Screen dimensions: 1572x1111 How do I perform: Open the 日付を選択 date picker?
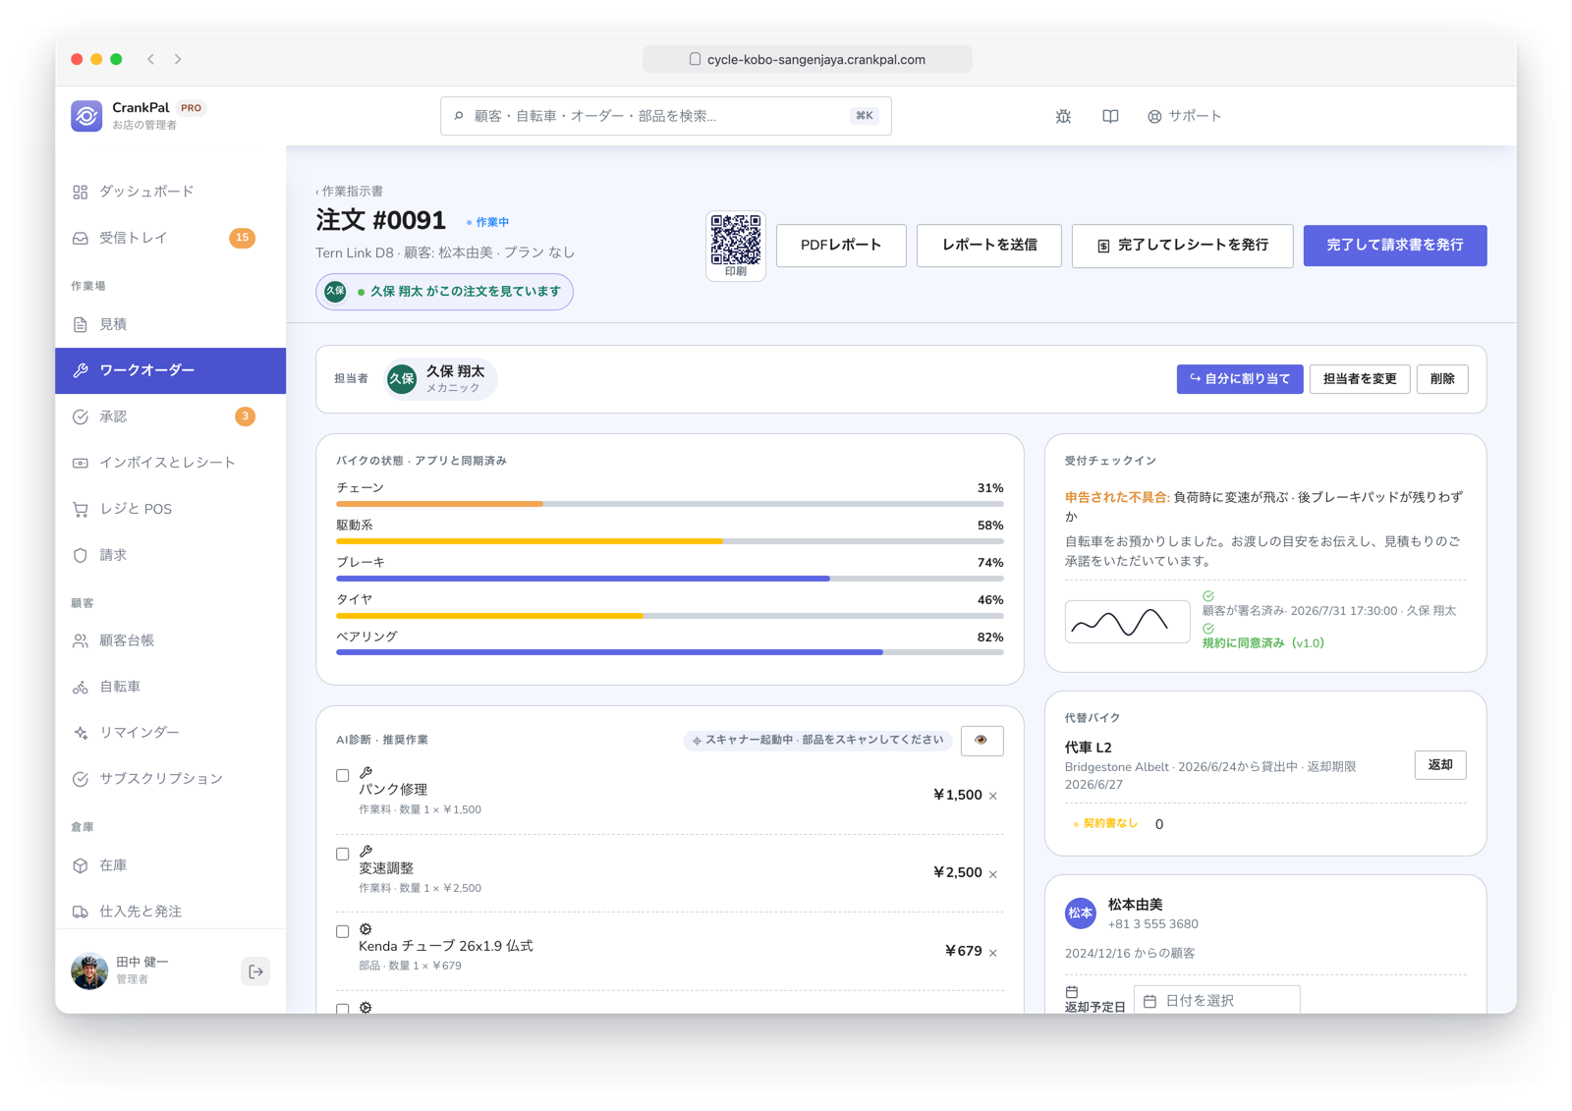click(1216, 1000)
